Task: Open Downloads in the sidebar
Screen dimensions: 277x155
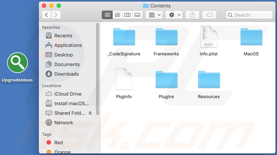Action: 62,74
